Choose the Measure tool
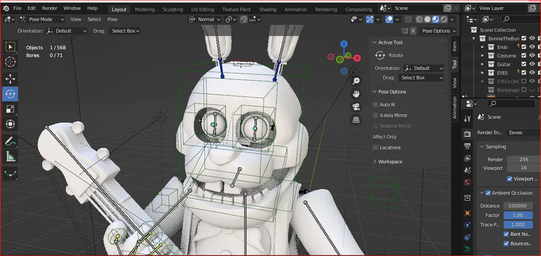This screenshot has width=541, height=256. pyautogui.click(x=10, y=156)
